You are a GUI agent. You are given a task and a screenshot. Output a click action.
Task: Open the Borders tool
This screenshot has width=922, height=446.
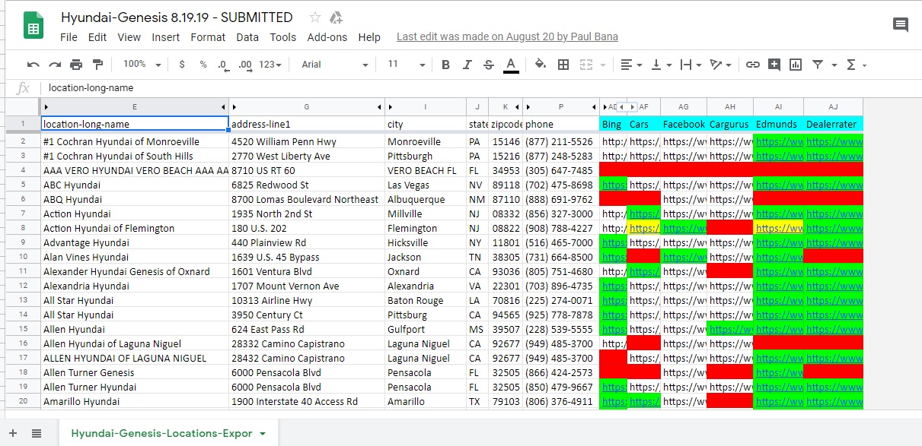pos(563,65)
